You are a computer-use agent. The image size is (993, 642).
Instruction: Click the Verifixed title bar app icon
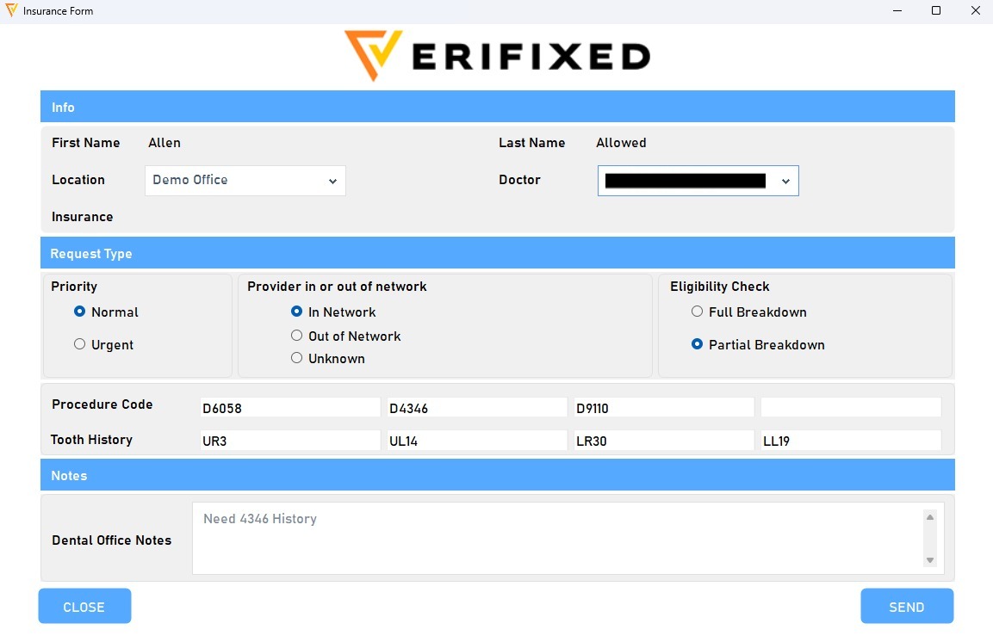tap(11, 11)
